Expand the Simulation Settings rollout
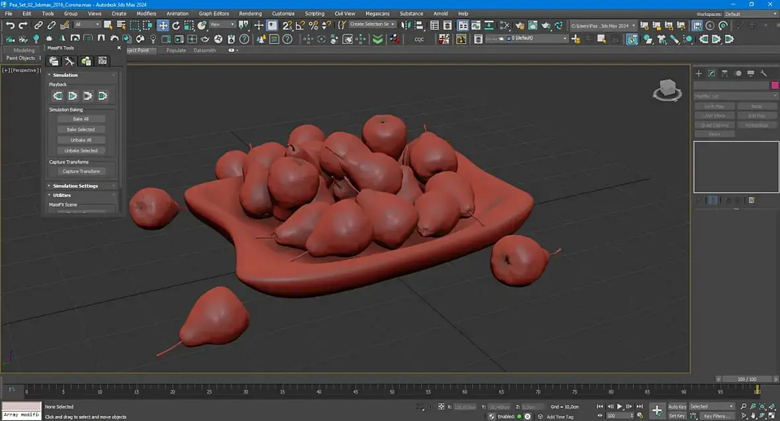The height and width of the screenshot is (421, 780). click(75, 186)
